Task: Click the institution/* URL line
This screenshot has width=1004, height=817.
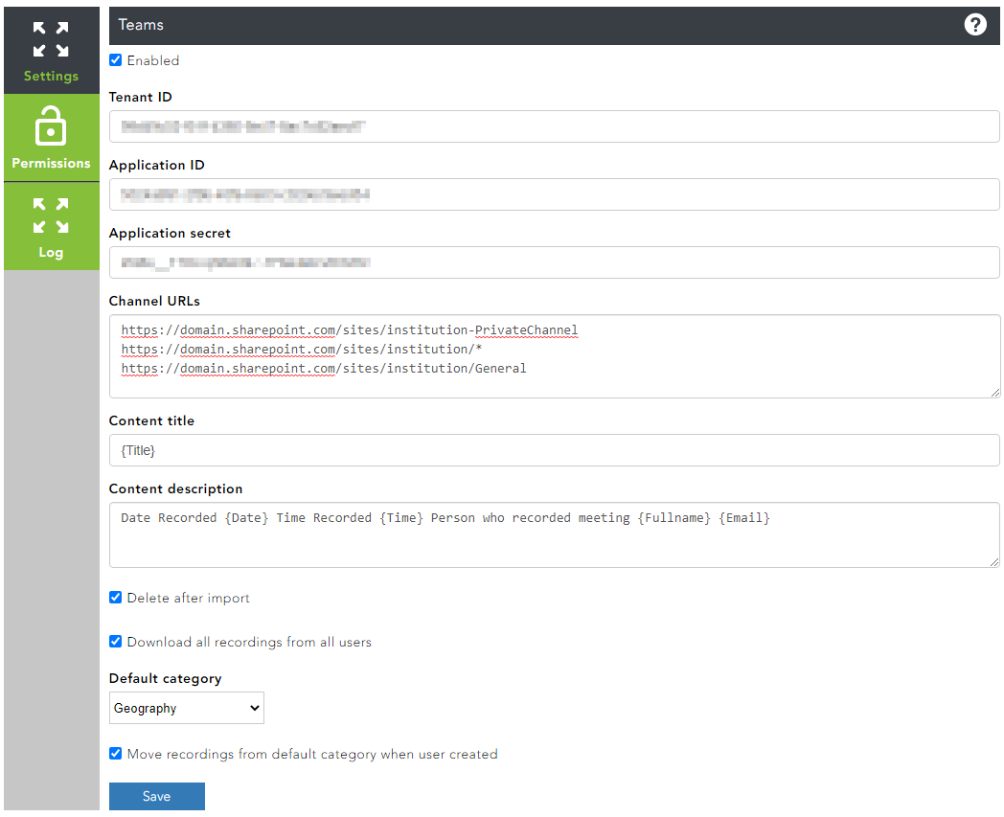Action: 302,350
